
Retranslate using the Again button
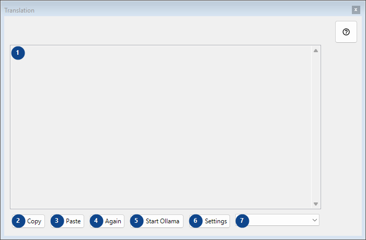107,221
